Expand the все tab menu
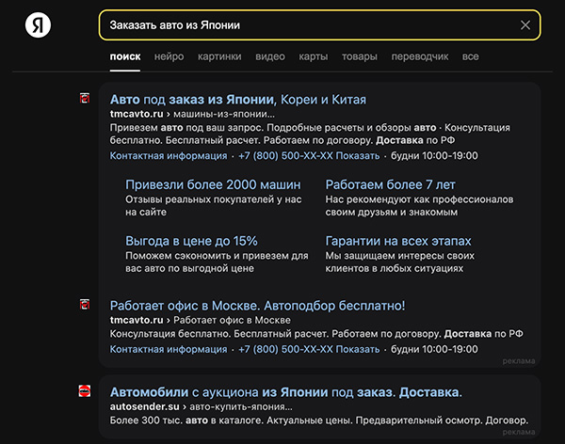This screenshot has width=565, height=444. 471,56
